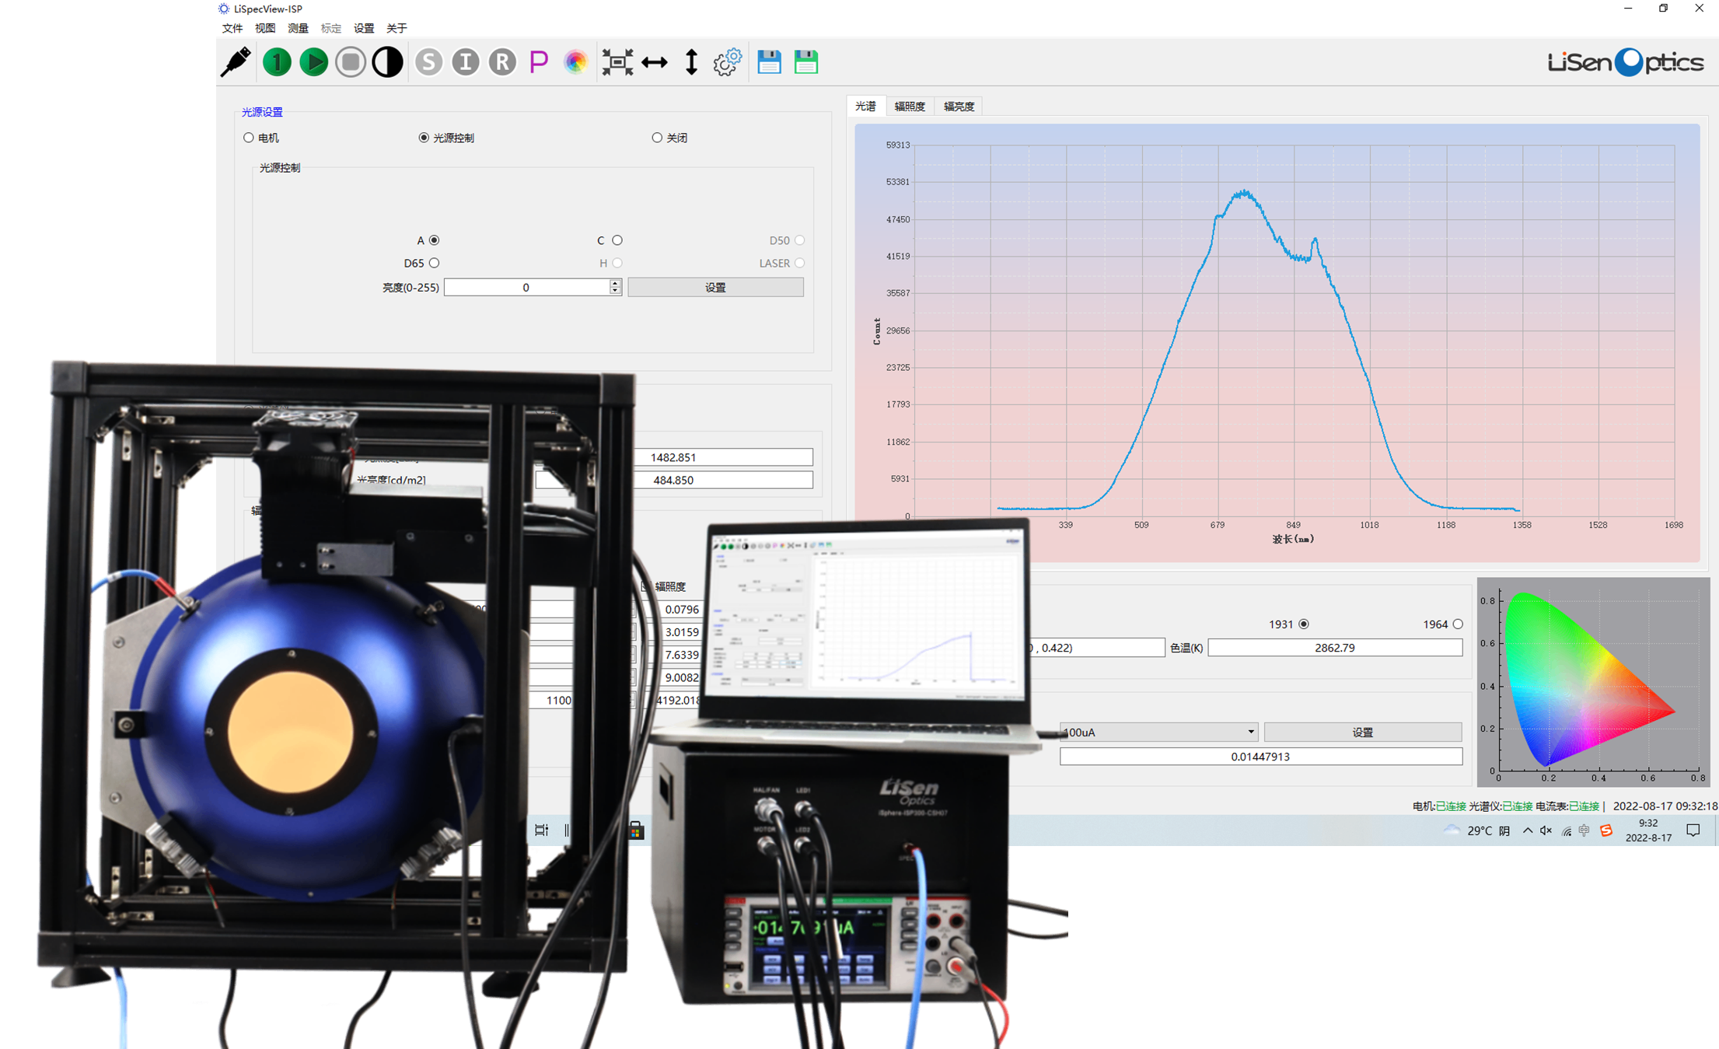Click the 色温(K) value field

[1334, 647]
